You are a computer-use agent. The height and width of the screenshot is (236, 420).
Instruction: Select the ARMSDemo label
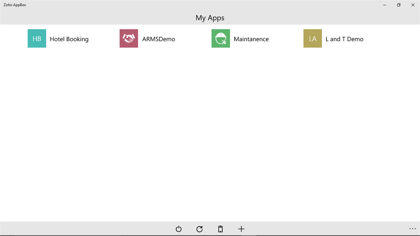[x=159, y=39]
